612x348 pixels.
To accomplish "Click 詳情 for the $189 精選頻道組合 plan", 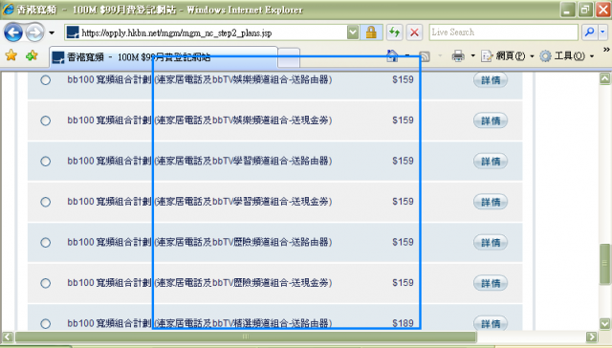I will click(491, 323).
